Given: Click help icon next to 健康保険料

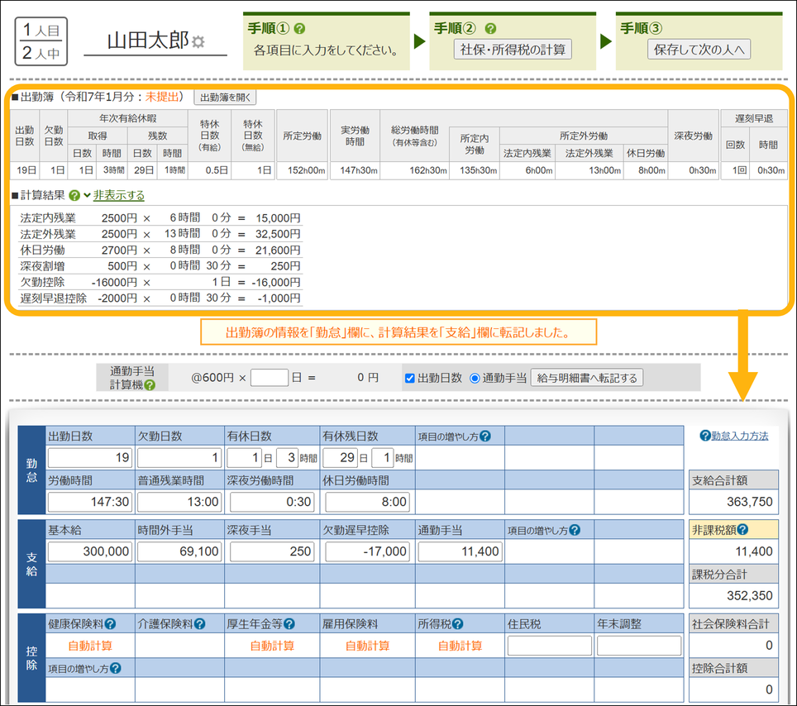Looking at the screenshot, I should (x=110, y=624).
